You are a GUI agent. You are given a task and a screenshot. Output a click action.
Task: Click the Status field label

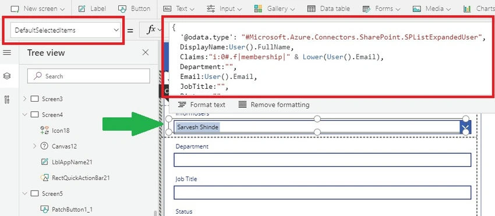pyautogui.click(x=184, y=211)
